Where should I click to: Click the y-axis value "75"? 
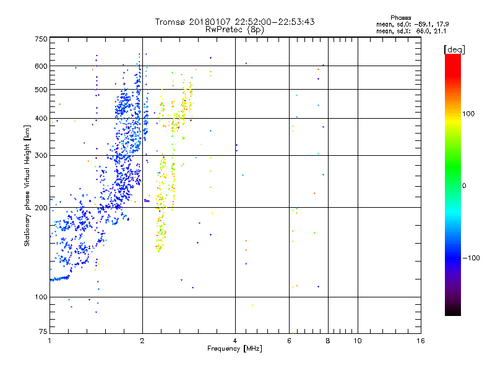[43, 331]
